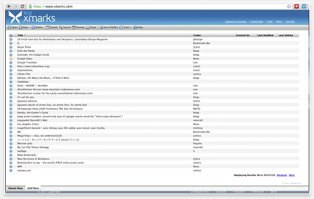The width and height of the screenshot is (314, 199).
Task: Bookmark this page with the star icon
Action: point(289,6)
